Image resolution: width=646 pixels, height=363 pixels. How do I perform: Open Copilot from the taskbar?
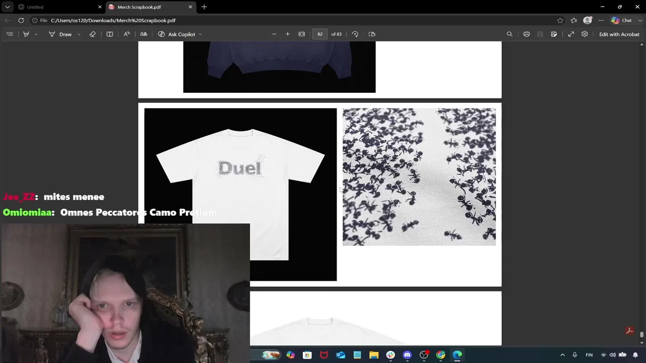click(x=290, y=355)
